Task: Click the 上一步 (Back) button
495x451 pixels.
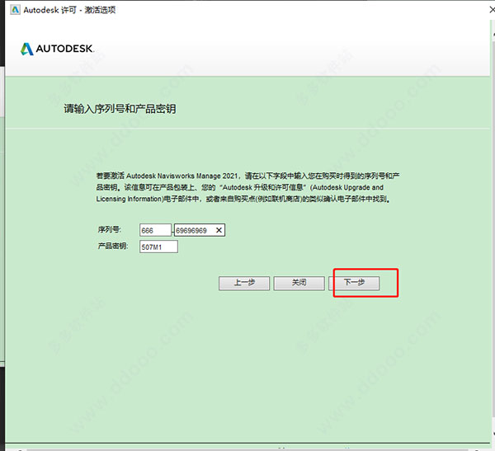Action: pyautogui.click(x=244, y=283)
